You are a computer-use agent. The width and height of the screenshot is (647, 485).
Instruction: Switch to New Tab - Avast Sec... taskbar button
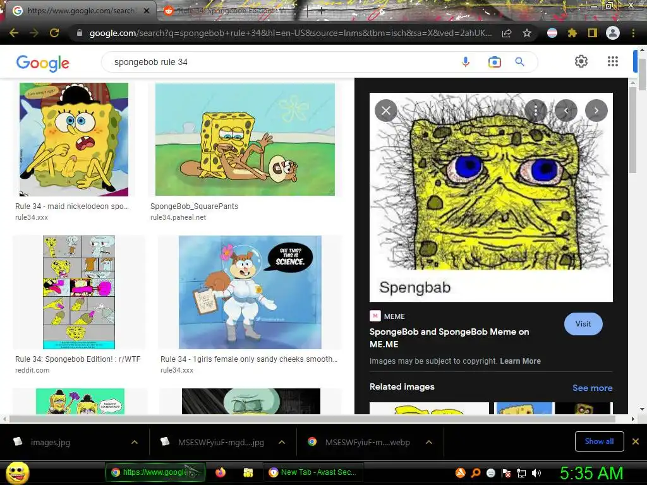coord(313,472)
